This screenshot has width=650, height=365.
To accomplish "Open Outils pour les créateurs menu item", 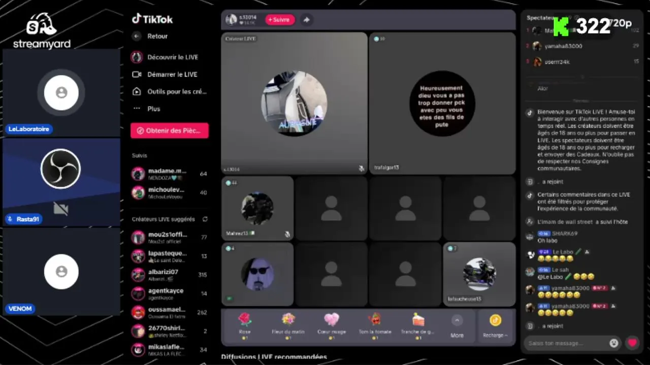I will (170, 92).
